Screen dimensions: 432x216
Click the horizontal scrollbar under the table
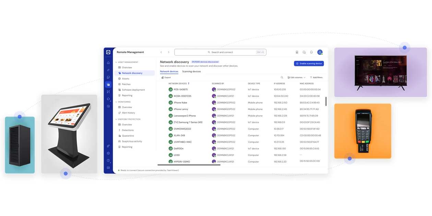189,165
